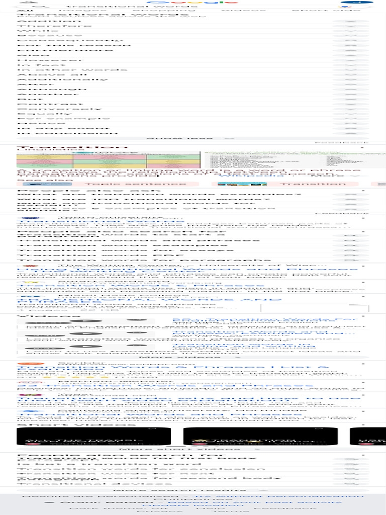Play the 50+ Transition Words video
This screenshot has height=515, width=386.
[86, 321]
